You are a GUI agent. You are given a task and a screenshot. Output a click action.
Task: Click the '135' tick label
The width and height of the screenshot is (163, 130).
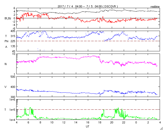(13, 46)
